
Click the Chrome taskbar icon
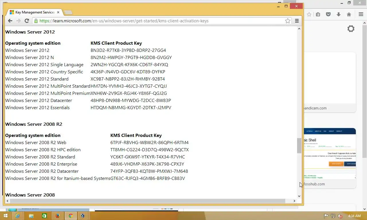coord(71,216)
